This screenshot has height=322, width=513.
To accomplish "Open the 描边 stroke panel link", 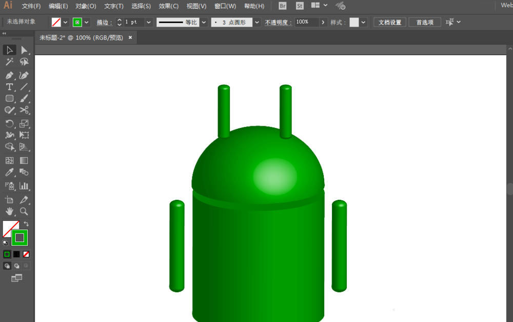I will (104, 22).
